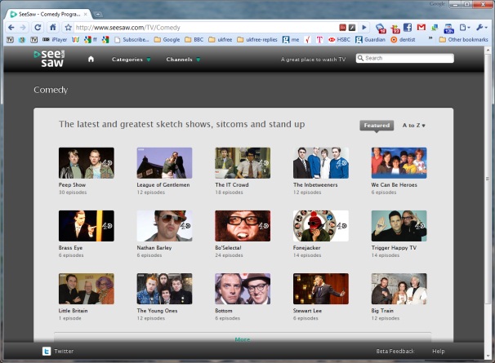Screen dimensions: 495x363
Task: Open the 'me' bookmark
Action: (291, 40)
